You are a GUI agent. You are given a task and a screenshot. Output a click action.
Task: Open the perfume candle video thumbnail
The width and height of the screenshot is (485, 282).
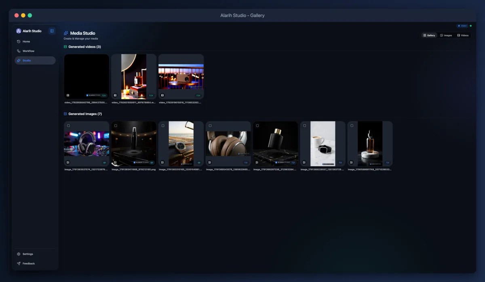[134, 77]
